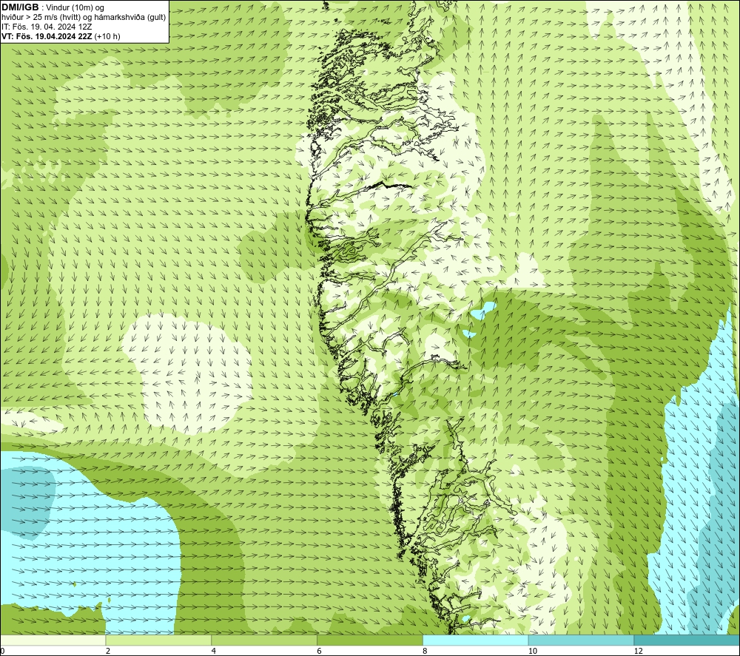Click the 'VT: Fös. 19.04.2024 22Z' valid time
740x656 pixels.
47,36
